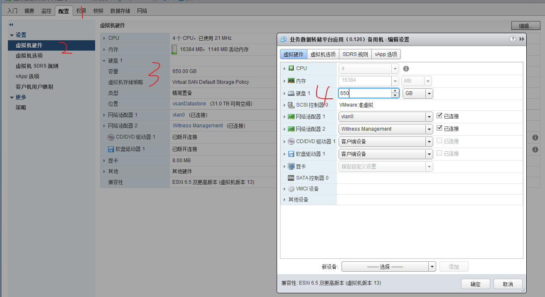Click the video card monitor icon in dialog
545x297 pixels.
click(291, 166)
